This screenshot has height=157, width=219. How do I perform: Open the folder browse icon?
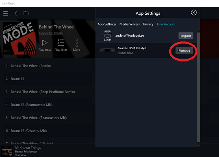tap(26, 13)
